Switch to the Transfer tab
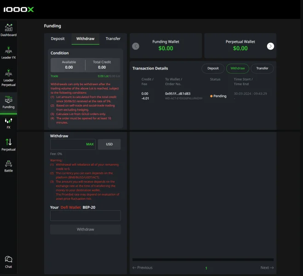 (x=113, y=39)
